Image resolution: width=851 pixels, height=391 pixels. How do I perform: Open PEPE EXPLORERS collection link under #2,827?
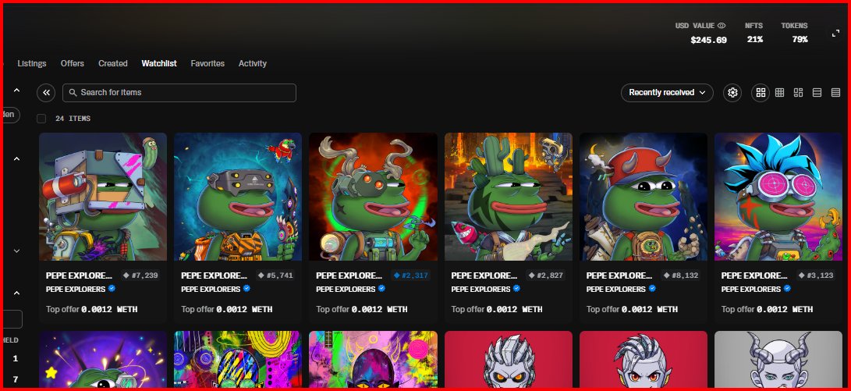[480, 289]
